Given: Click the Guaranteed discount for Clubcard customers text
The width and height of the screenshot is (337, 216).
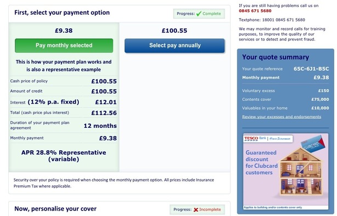Looking at the screenshot, I should point(261,162).
